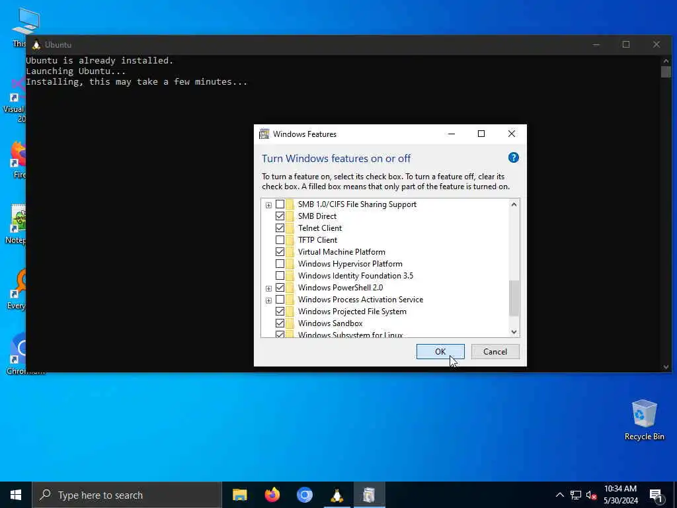
Task: Open the notification center icon
Action: 656,495
